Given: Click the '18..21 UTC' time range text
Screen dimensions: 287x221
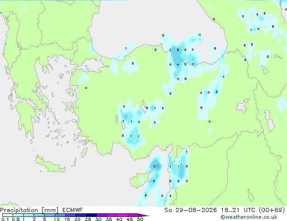Looking at the screenshot, I should click(239, 210).
